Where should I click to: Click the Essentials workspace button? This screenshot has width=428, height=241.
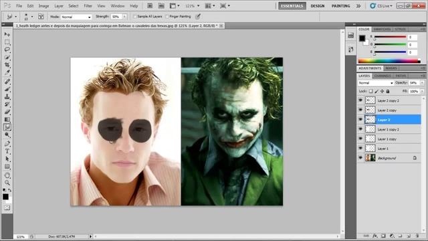click(292, 6)
